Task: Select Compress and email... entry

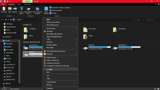Action: coord(60,63)
